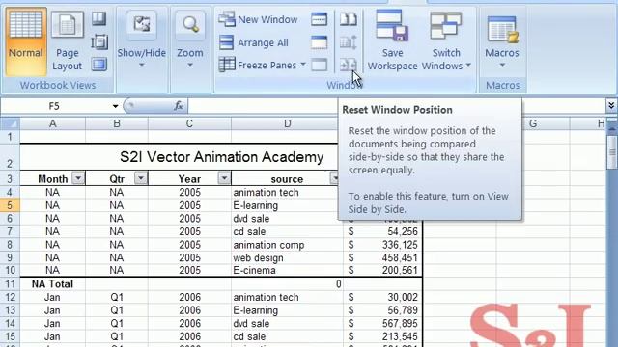The image size is (618, 347).
Task: Click View Side by Side icon
Action: 349,19
